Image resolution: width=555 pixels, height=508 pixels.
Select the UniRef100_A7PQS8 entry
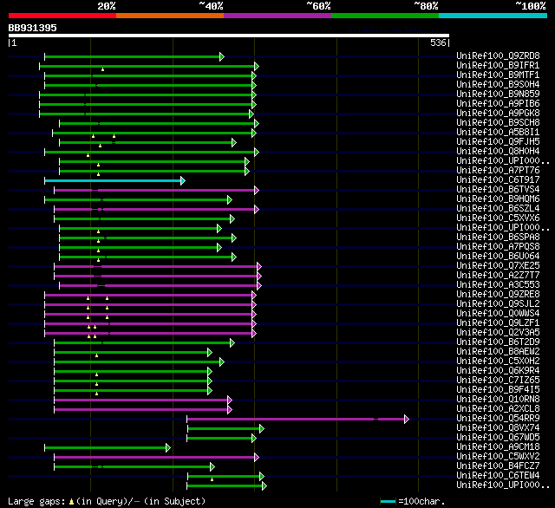coord(498,247)
